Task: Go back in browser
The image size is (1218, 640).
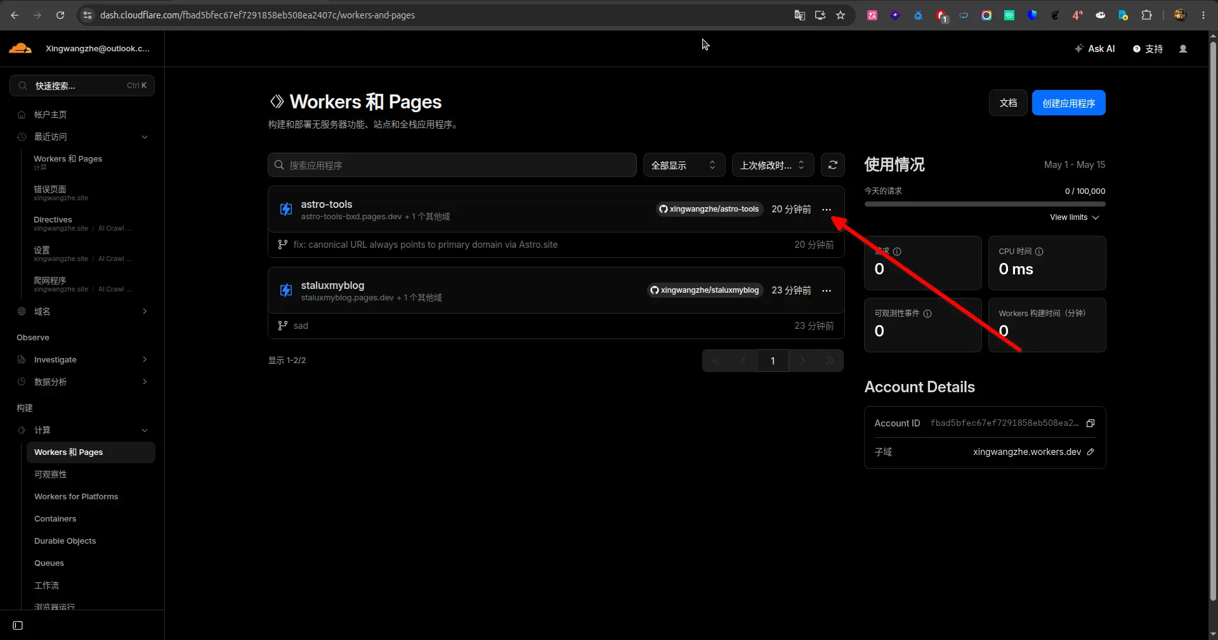Action: [x=15, y=15]
